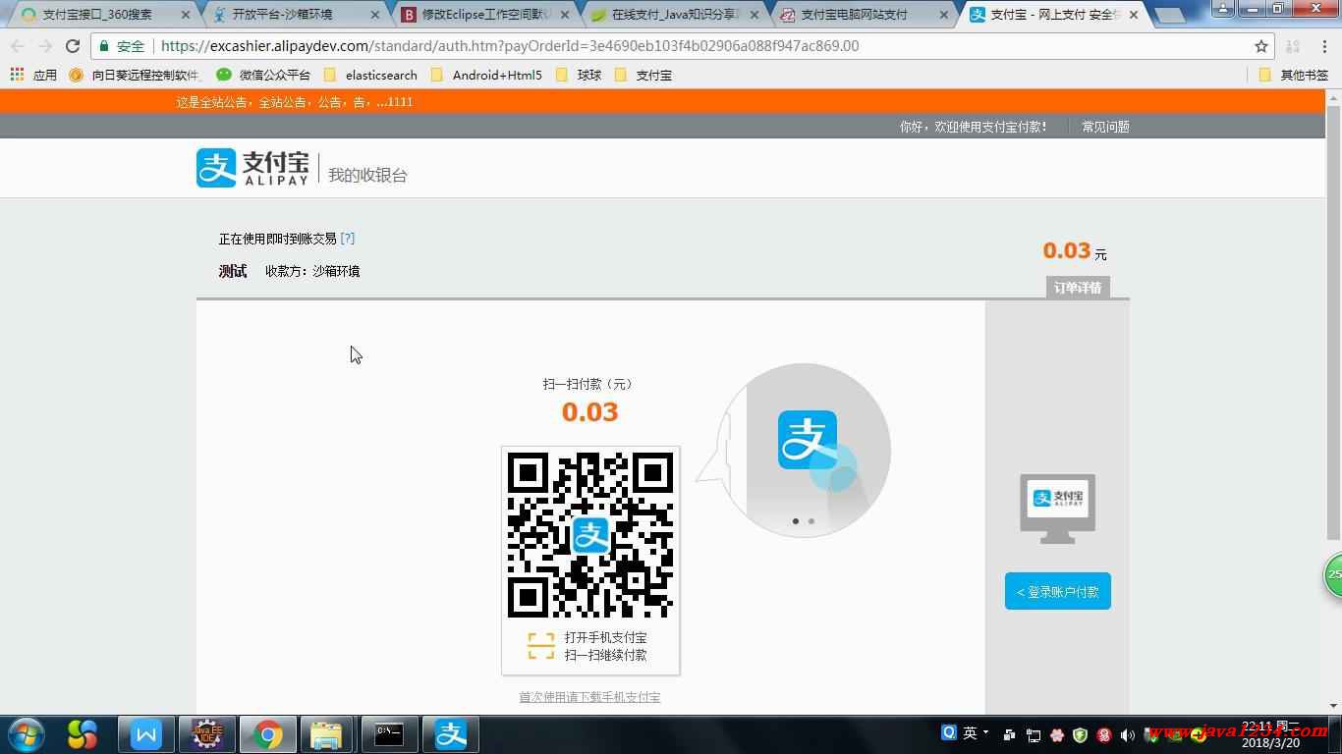Switch to 支付宝接口_360搜索 tab
Image resolution: width=1342 pixels, height=754 pixels.
[x=103, y=15]
